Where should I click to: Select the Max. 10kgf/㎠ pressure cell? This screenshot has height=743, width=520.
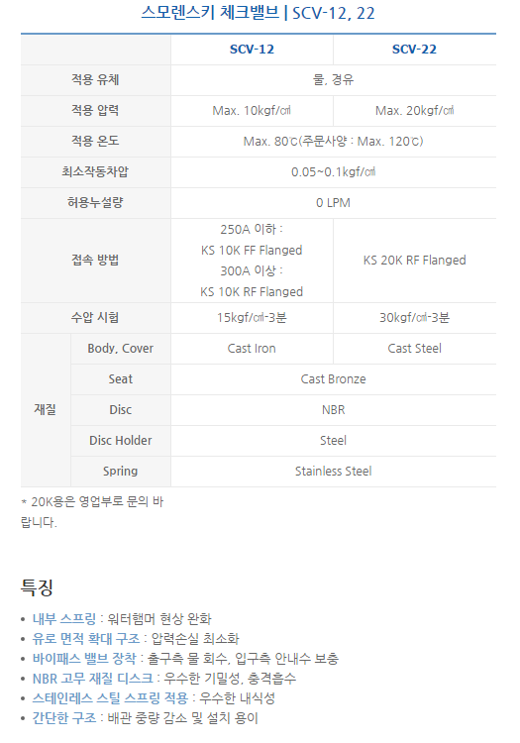click(x=252, y=111)
